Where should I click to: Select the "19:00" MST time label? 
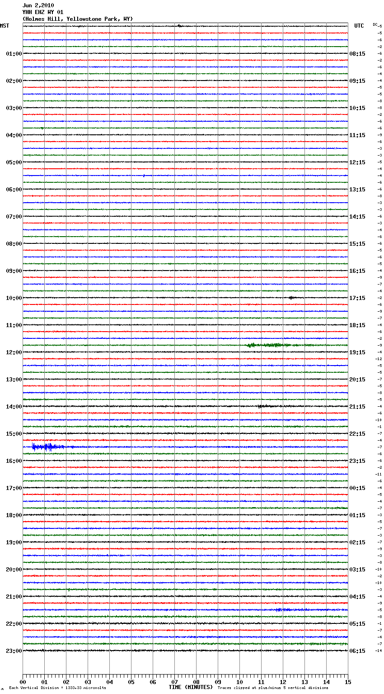[14, 542]
